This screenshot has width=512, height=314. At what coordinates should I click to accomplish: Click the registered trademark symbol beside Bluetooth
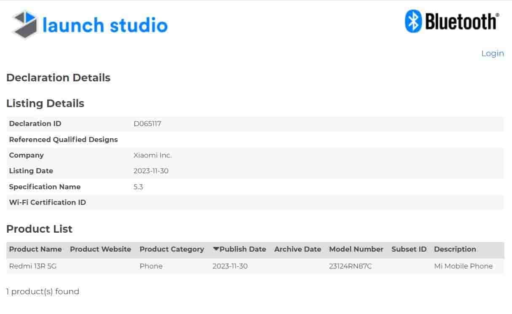tap(499, 14)
